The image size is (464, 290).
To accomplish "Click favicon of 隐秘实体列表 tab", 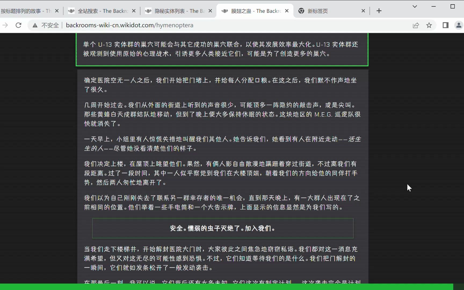I will tap(148, 11).
